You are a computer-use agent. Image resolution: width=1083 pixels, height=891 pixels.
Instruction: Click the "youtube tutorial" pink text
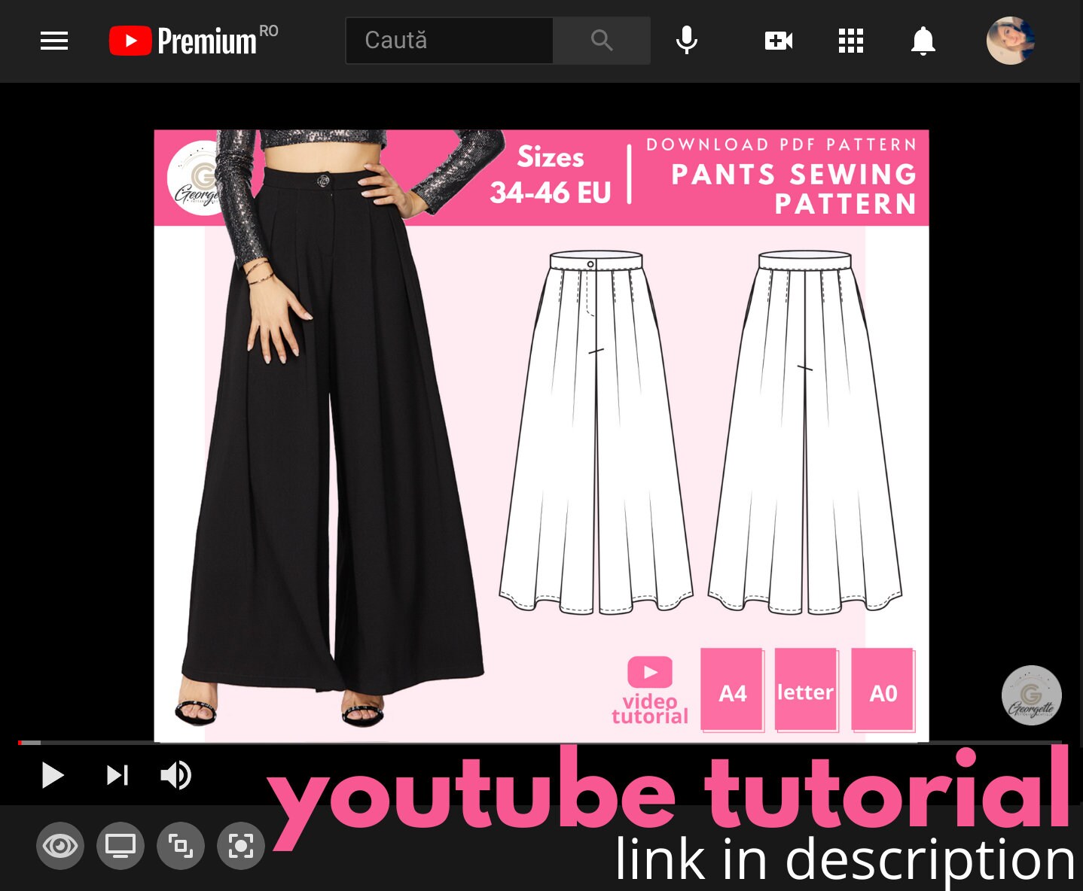[669, 798]
